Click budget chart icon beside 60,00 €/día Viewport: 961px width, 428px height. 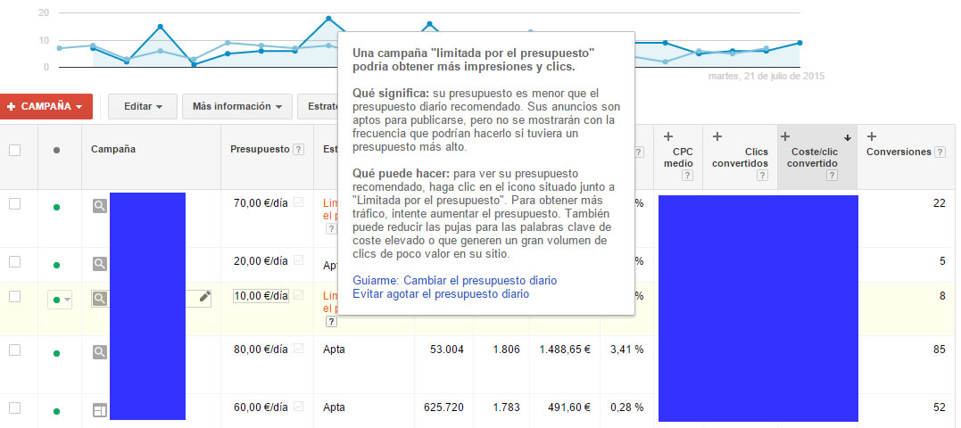pos(299,406)
